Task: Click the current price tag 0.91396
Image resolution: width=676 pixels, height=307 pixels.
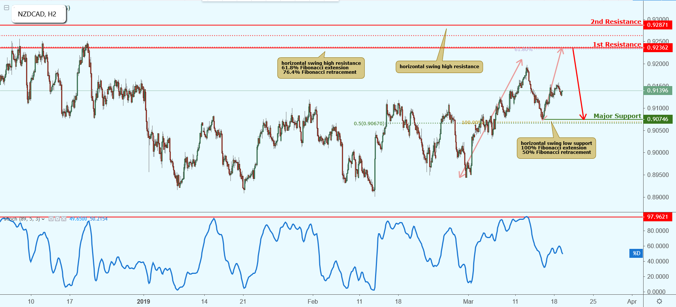Action: click(x=658, y=91)
